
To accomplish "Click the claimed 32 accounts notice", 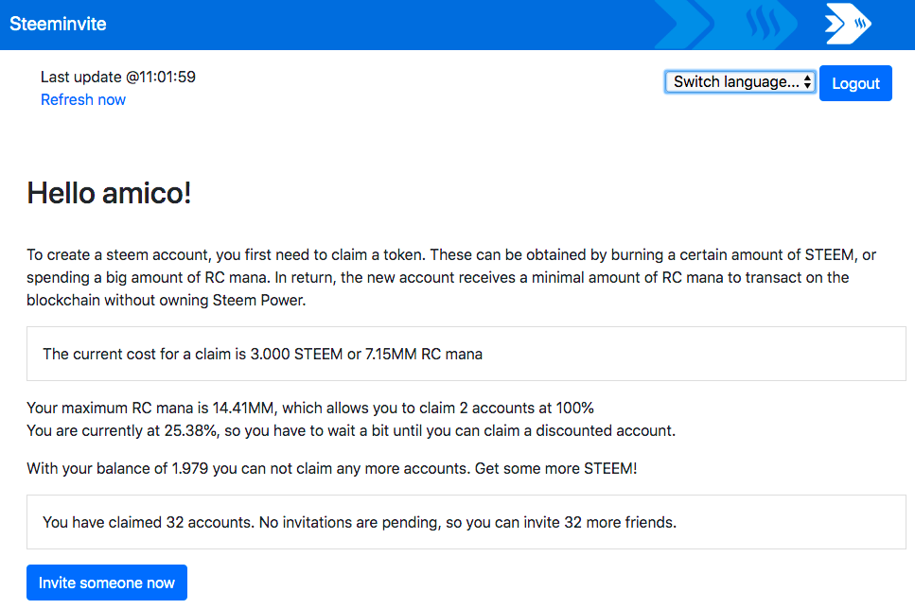I will pyautogui.click(x=466, y=522).
